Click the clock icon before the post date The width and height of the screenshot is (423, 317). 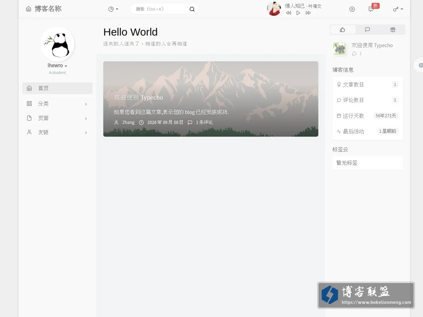point(141,123)
